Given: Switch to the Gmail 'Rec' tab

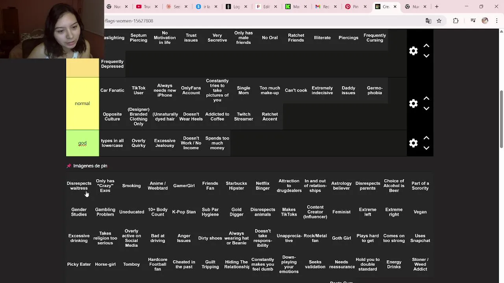Looking at the screenshot, I should coord(325,7).
